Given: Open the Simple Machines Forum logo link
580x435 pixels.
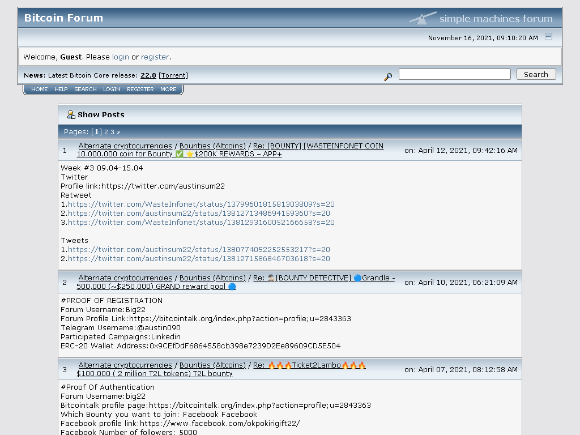Looking at the screenshot, I should tap(481, 18).
